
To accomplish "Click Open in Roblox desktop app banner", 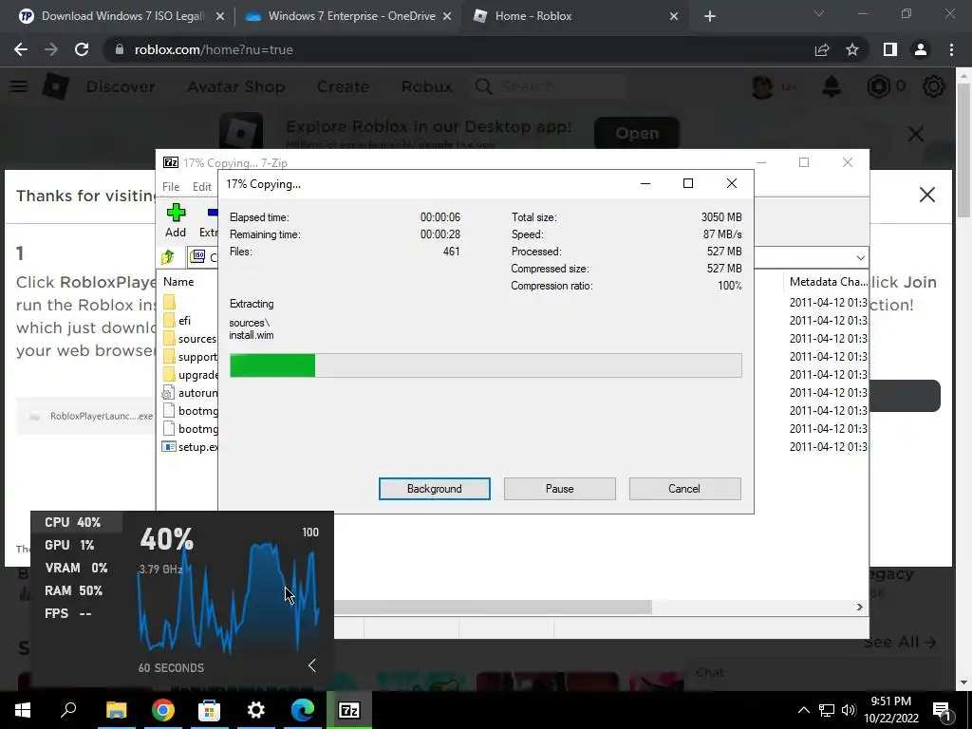I will (x=637, y=133).
